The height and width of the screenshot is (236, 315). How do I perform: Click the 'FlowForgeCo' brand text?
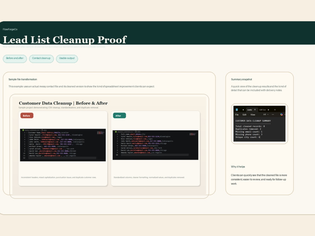point(10,29)
